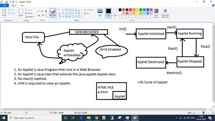The image size is (215, 121).
Task: Select the Fill with color bucket tool
Action: point(42,11)
